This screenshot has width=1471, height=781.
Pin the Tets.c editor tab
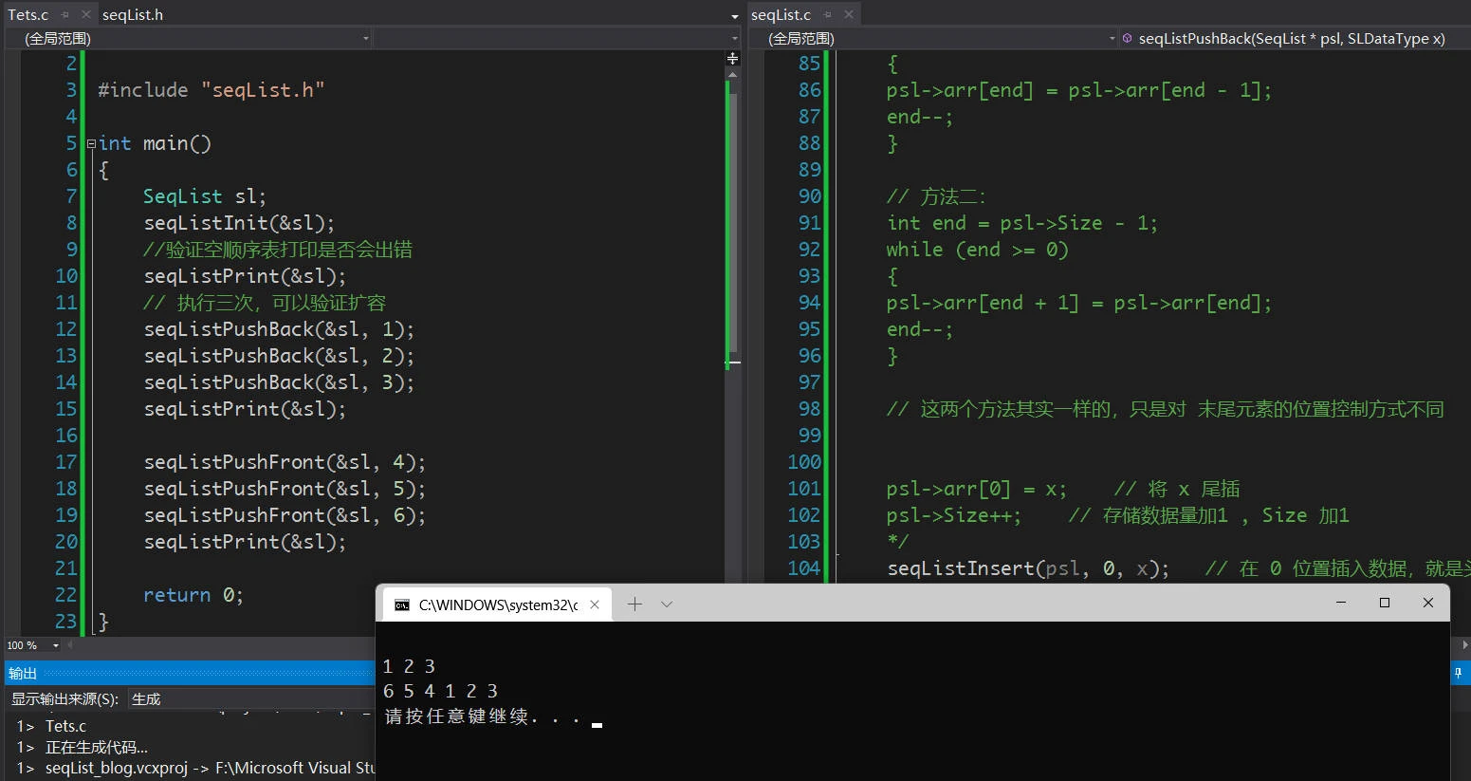point(65,15)
